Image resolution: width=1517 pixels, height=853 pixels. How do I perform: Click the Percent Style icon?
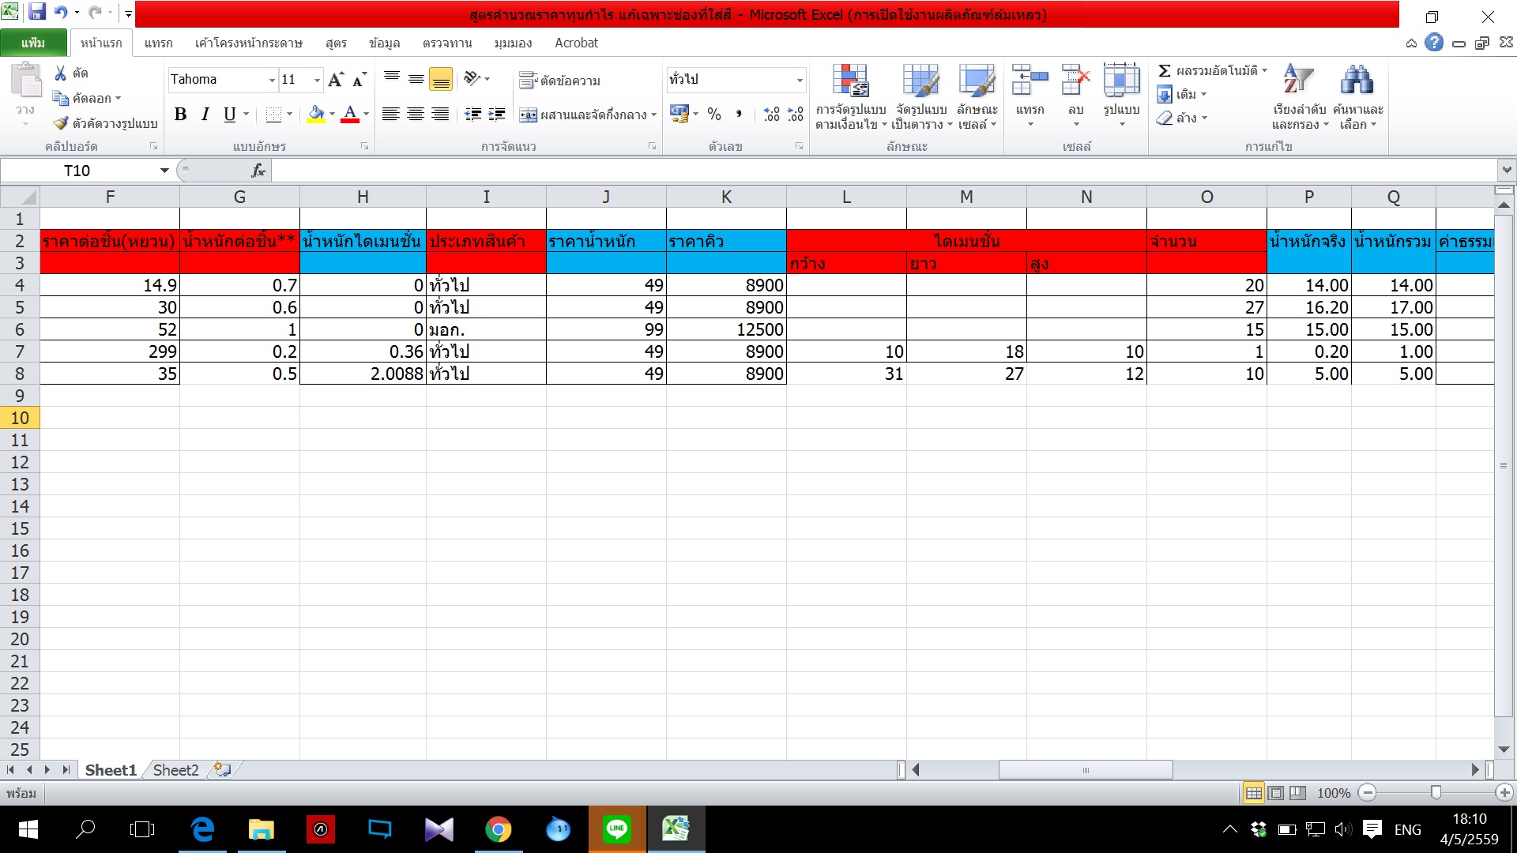coord(714,115)
